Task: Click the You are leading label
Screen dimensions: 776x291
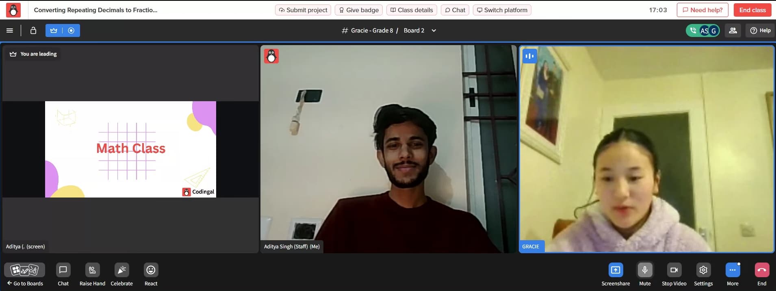Action: click(33, 54)
